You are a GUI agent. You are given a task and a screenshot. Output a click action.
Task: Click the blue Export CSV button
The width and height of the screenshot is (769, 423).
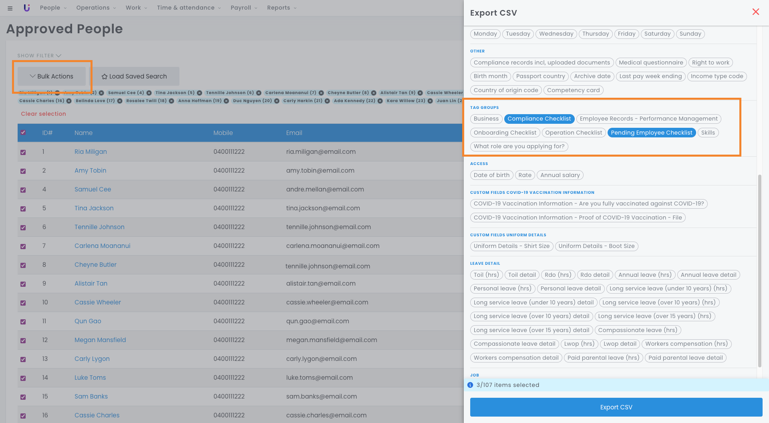616,407
